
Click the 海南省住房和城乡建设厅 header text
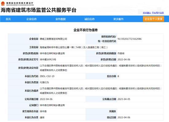pos(20,3)
